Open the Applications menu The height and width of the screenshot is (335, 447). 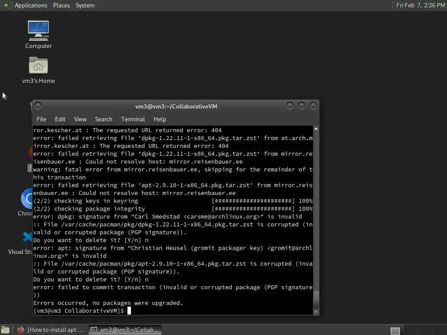click(x=31, y=5)
